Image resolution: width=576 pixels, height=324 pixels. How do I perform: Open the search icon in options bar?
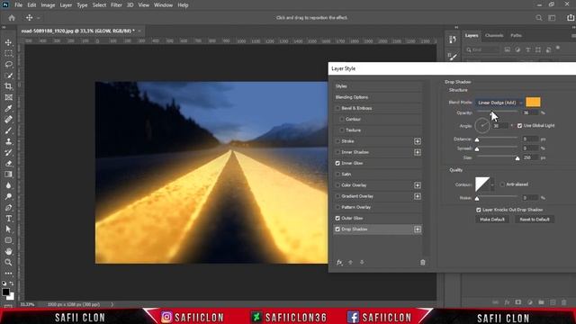tap(538, 18)
